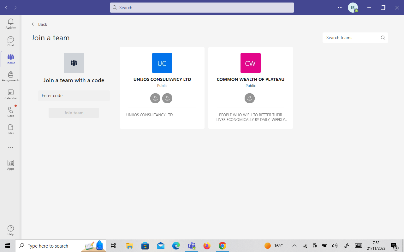Click the UC team avatar tile
The image size is (404, 252).
pyautogui.click(x=162, y=63)
